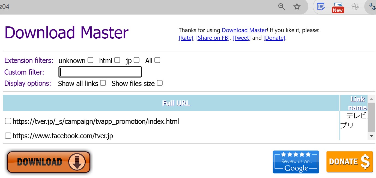Click the orange DOWNLOAD button
The width and height of the screenshot is (376, 178).
tap(49, 162)
